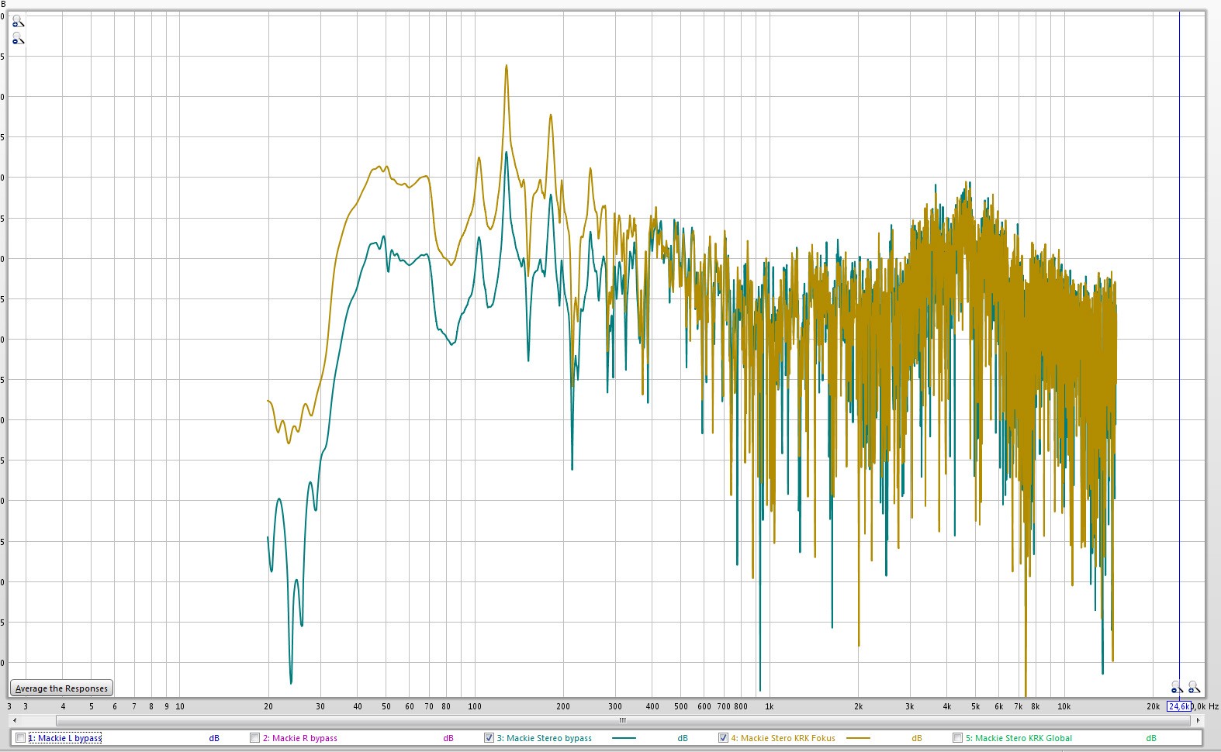Viewport: 1221px width, 752px height.
Task: Show the Mackie R bypass trace
Action: pos(254,738)
